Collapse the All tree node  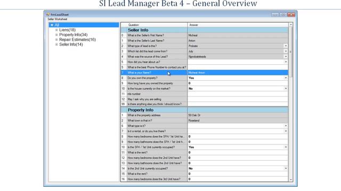pyautogui.click(x=52, y=25)
